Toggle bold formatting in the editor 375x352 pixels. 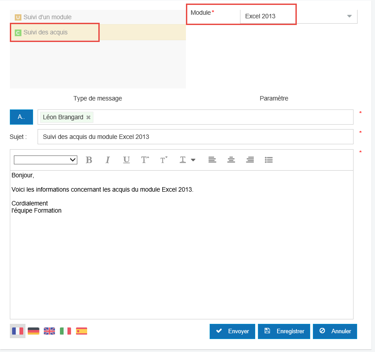tap(89, 160)
